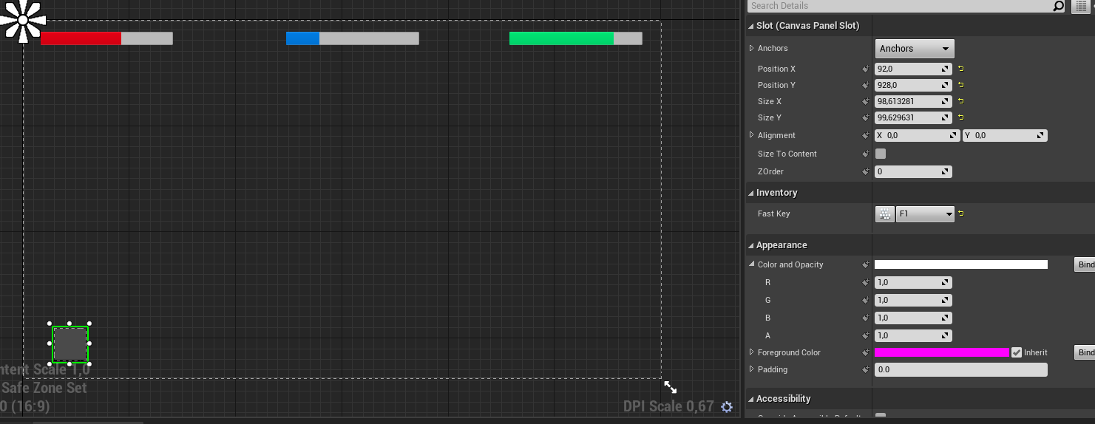Add keyframe icon for R channel
The image size is (1095, 424).
[866, 282]
